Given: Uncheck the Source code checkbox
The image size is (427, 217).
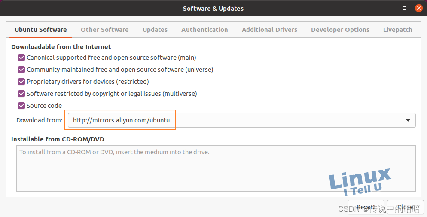Looking at the screenshot, I should click(x=21, y=106).
